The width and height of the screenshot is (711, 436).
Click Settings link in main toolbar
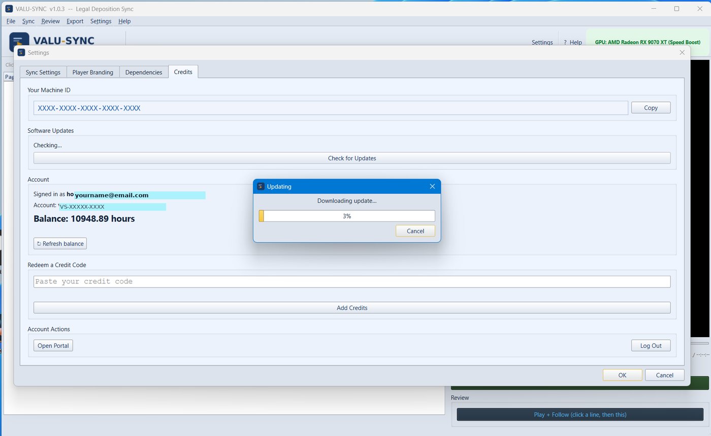click(542, 43)
